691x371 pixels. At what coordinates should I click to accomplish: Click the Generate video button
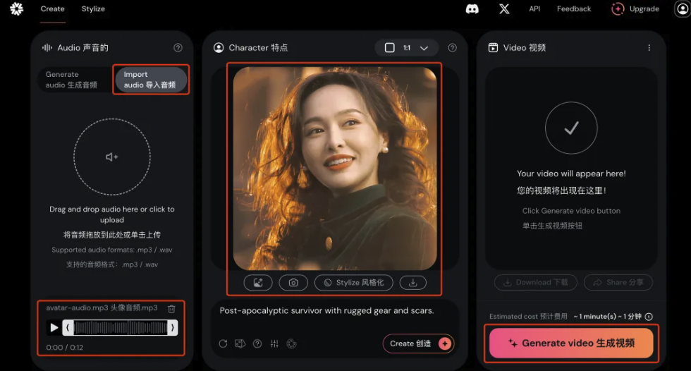click(x=571, y=343)
